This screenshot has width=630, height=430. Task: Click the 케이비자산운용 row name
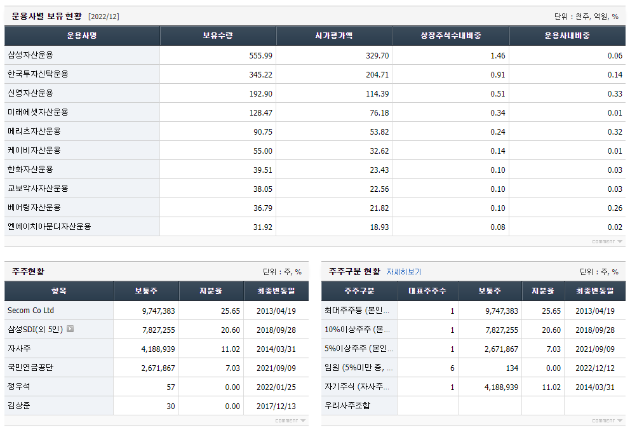point(34,151)
